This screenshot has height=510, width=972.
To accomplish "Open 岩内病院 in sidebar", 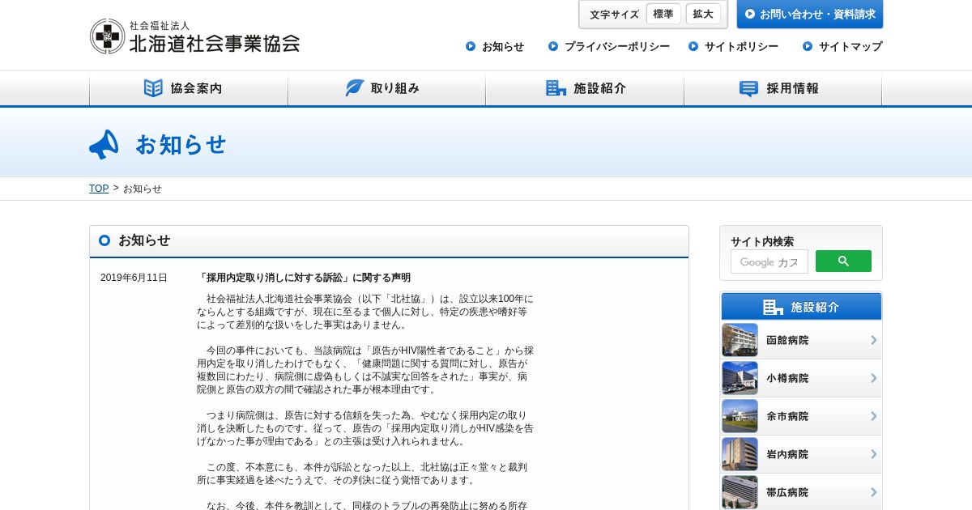I will point(801,454).
